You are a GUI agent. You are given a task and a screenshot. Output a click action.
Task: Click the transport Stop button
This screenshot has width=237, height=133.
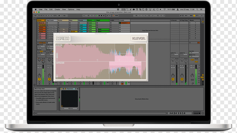[x=99, y=15]
